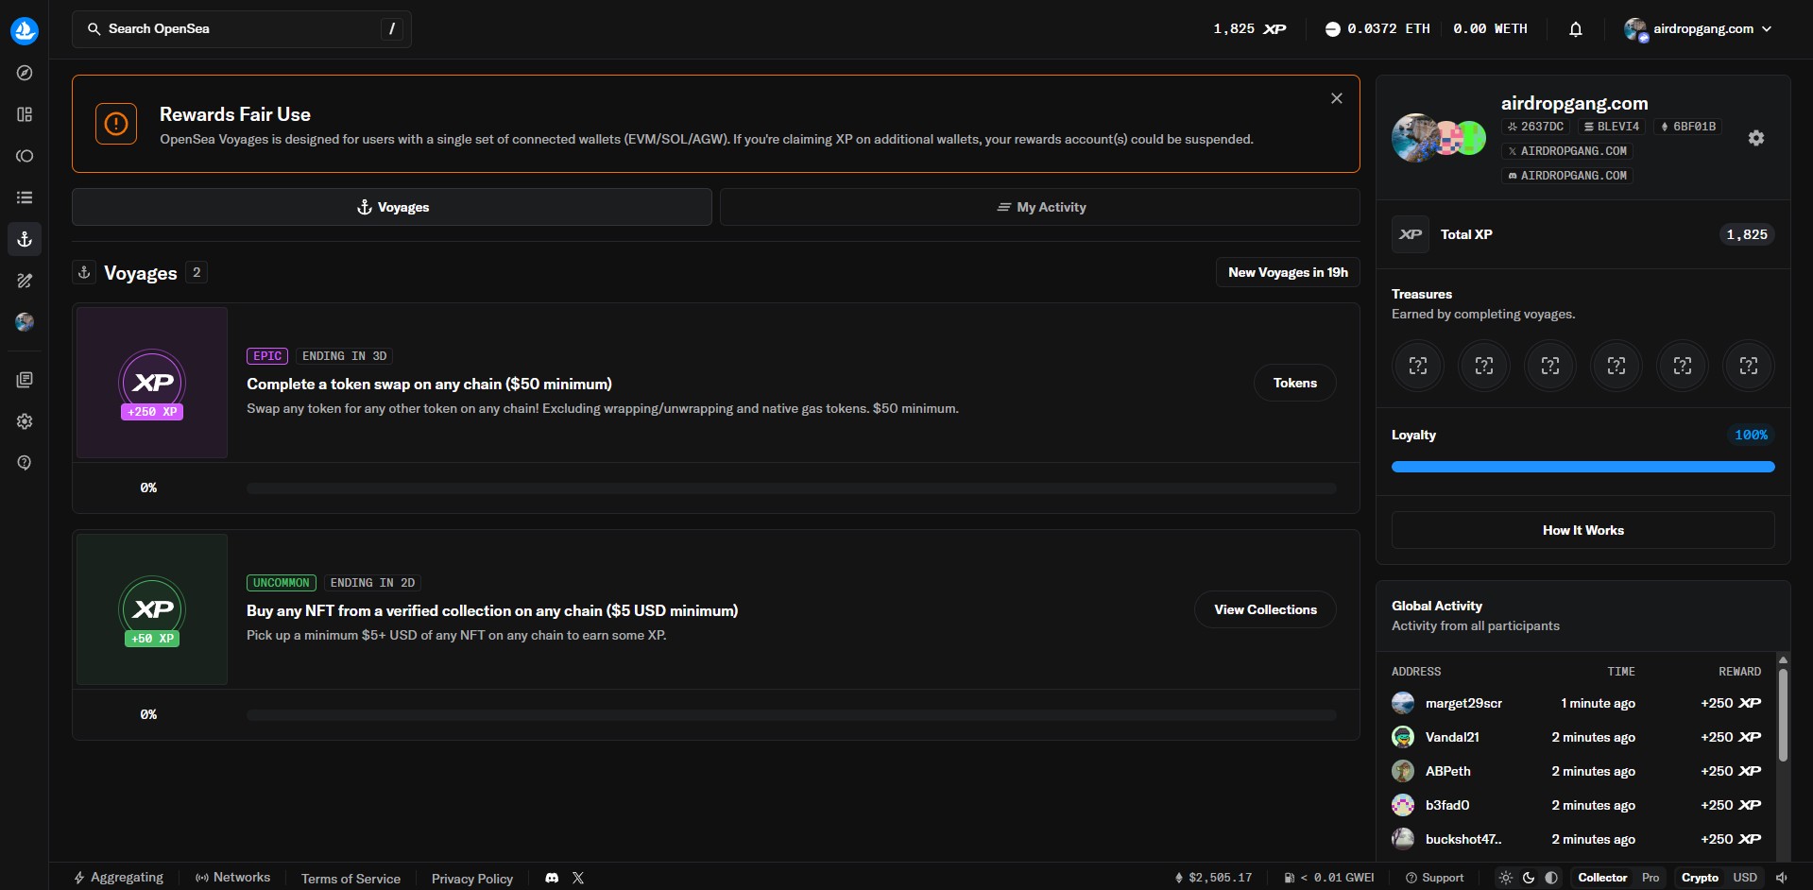Open the OpenSea home logo
This screenshot has height=890, width=1813.
25,30
